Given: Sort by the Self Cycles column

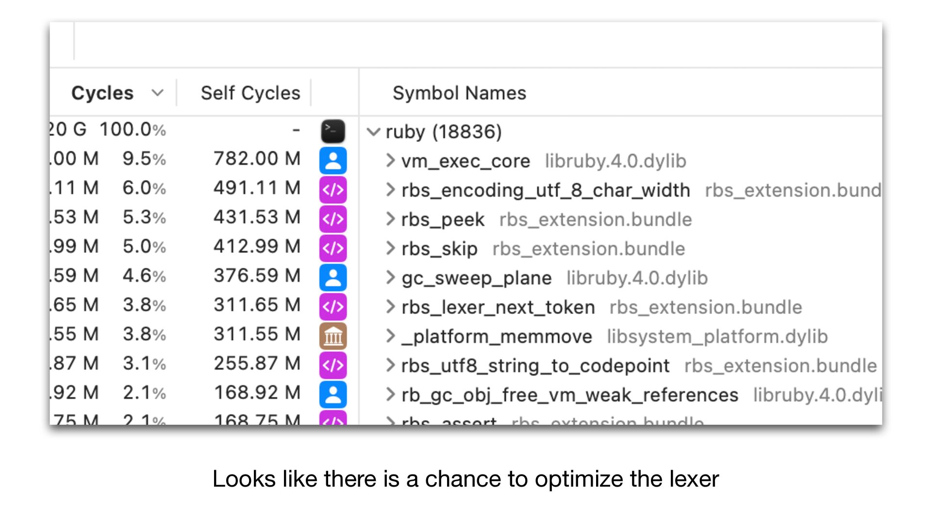Looking at the screenshot, I should click(x=250, y=93).
